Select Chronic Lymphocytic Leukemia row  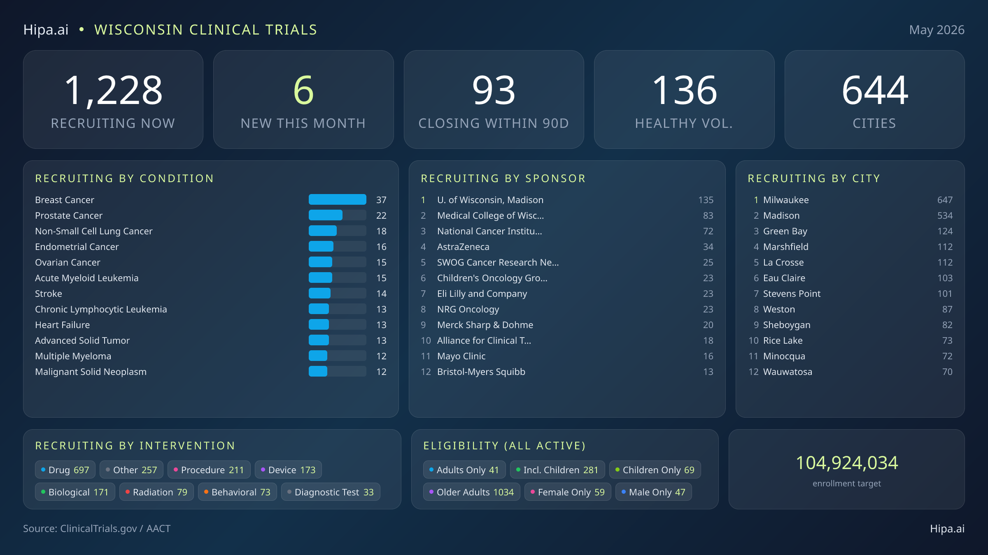tap(211, 309)
